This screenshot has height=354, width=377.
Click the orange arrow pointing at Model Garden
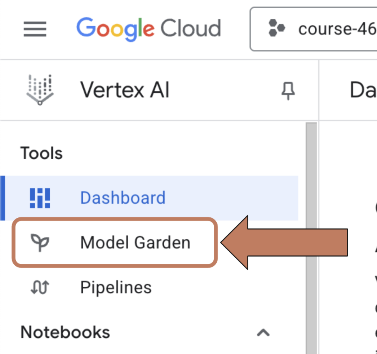point(284,242)
